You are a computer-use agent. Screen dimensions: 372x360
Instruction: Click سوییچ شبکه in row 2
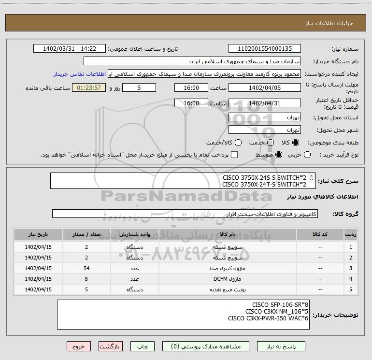tap(228, 258)
